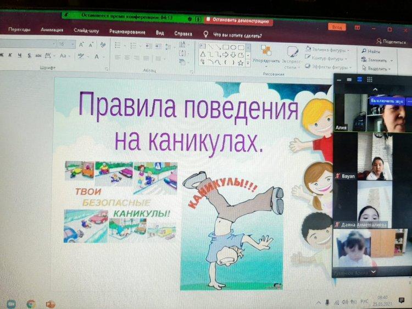412x309 pixels.
Task: Click the text highlight color button
Action: coord(81,56)
